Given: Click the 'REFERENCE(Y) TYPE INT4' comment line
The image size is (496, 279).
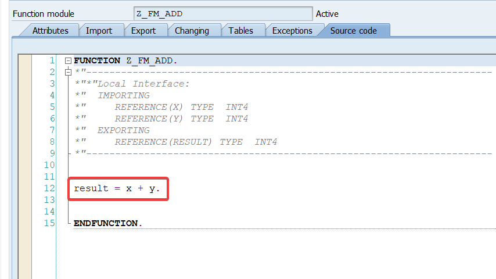Looking at the screenshot, I should click(x=161, y=119).
